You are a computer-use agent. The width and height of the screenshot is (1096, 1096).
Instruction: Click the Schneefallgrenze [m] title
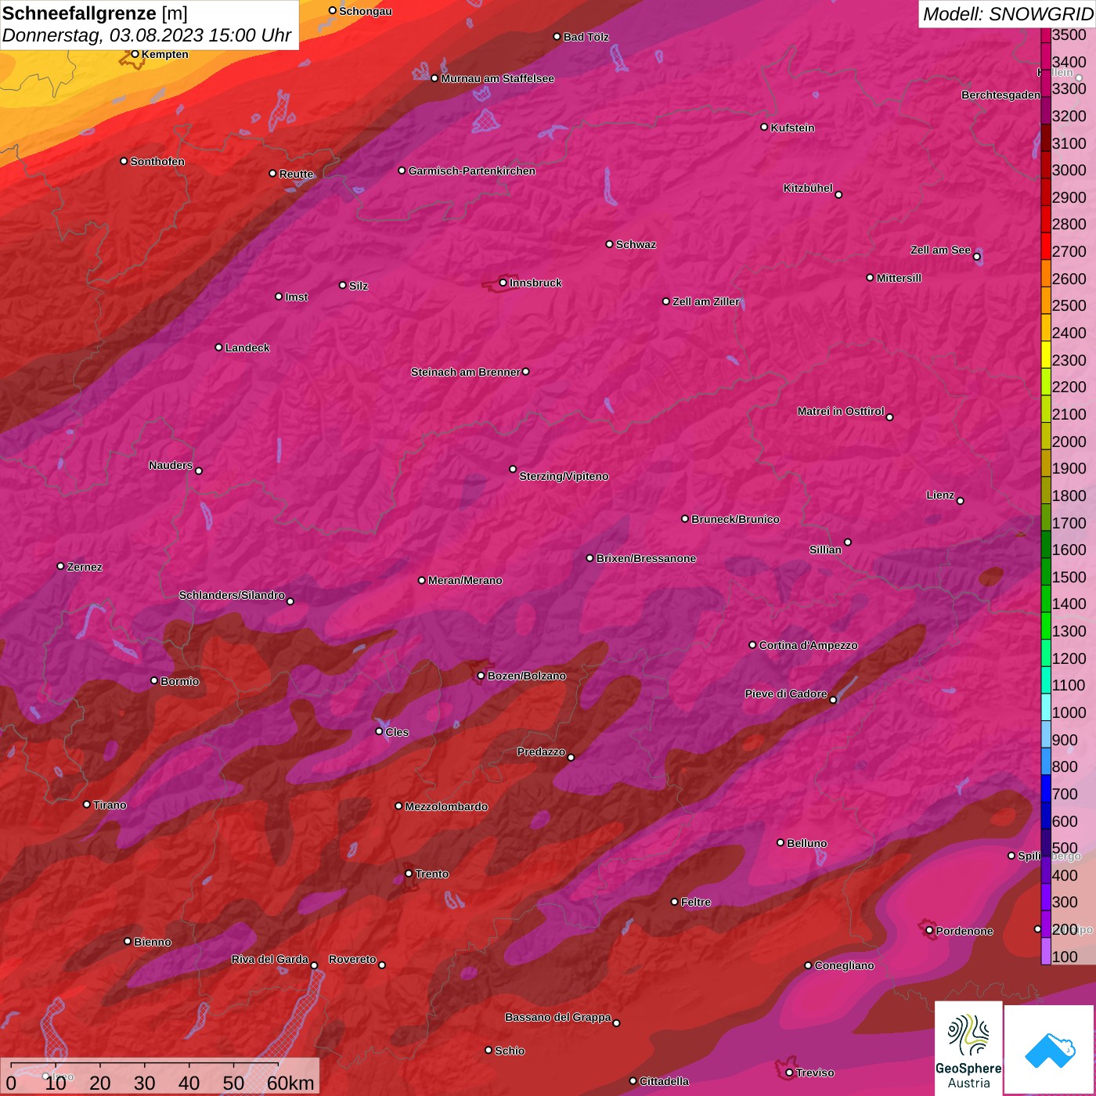pyautogui.click(x=95, y=13)
